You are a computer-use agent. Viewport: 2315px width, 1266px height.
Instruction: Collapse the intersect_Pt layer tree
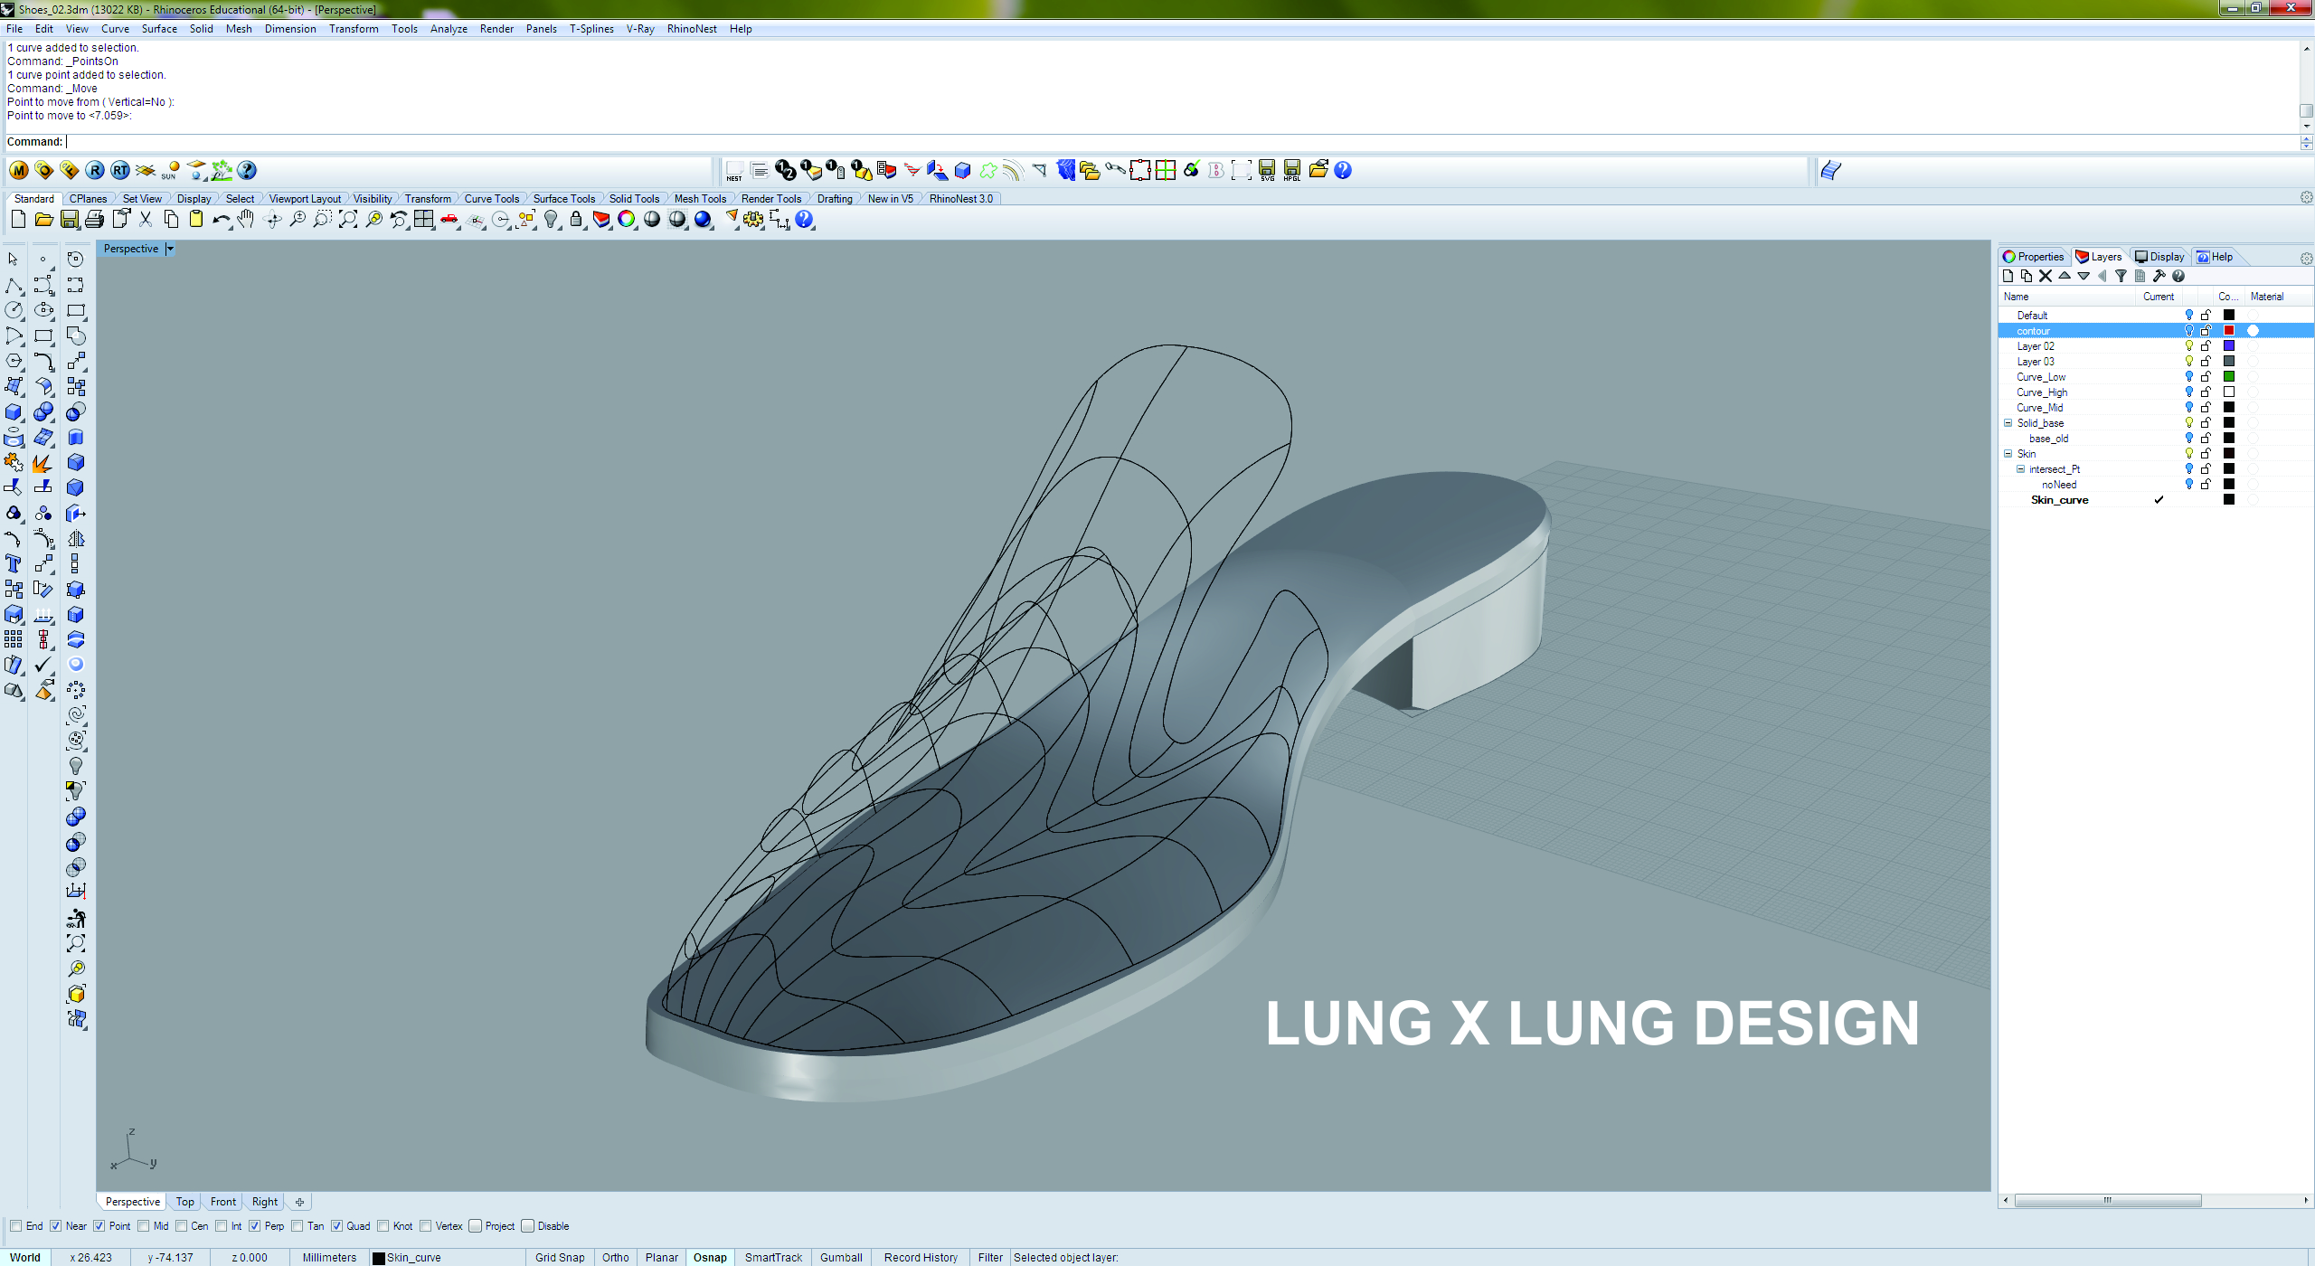2020,469
